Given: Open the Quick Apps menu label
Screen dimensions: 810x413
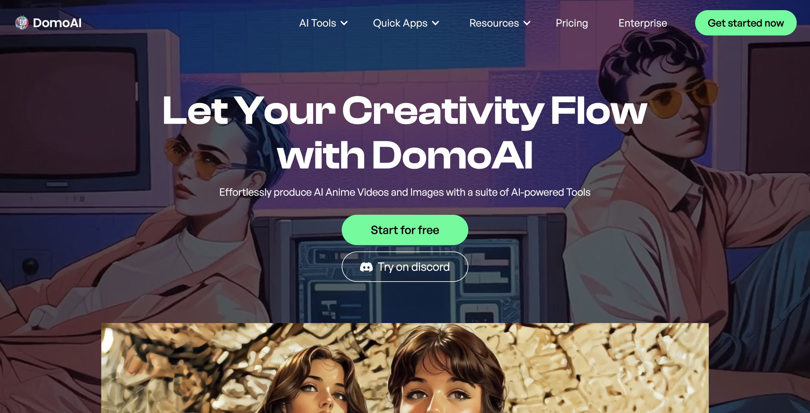Looking at the screenshot, I should coord(400,23).
